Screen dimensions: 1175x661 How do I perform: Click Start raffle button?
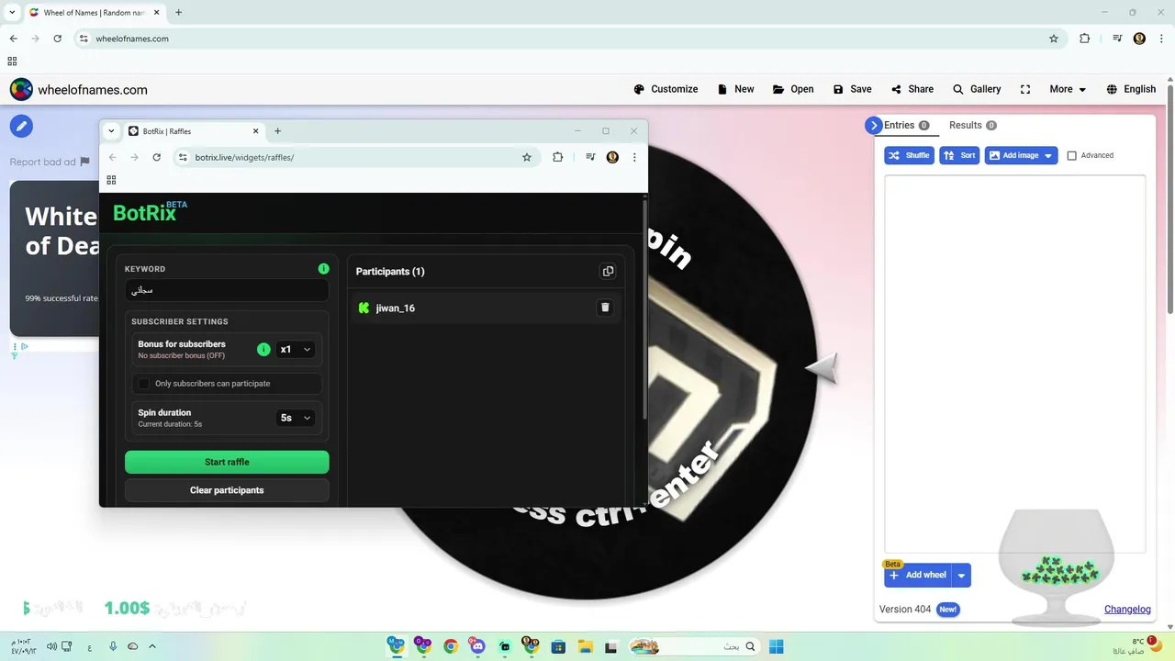tap(227, 462)
